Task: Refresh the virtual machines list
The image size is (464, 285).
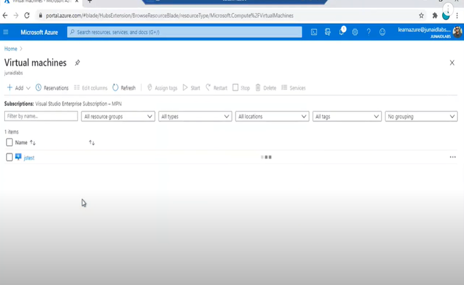Action: click(124, 88)
